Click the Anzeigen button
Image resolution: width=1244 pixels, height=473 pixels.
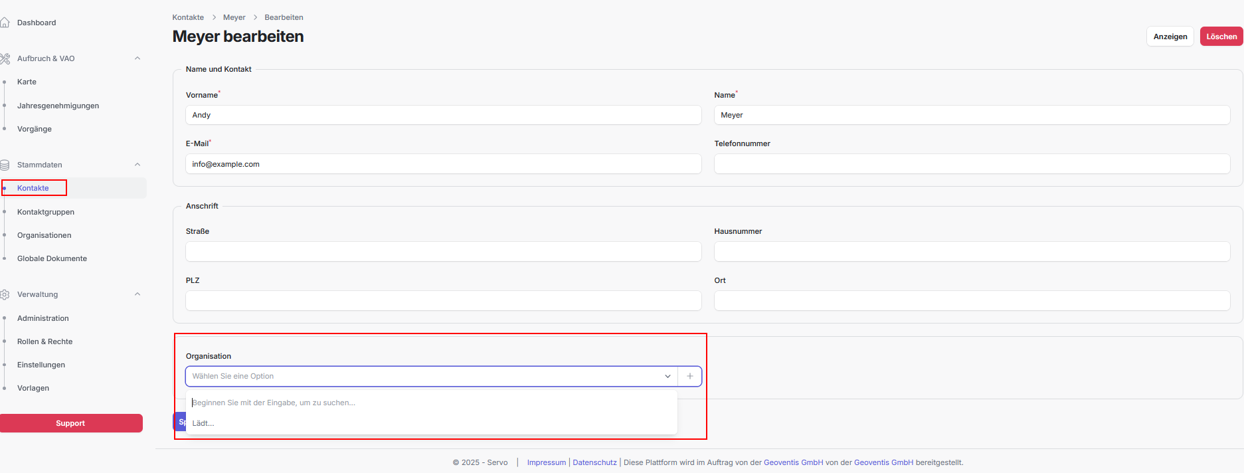pos(1170,37)
